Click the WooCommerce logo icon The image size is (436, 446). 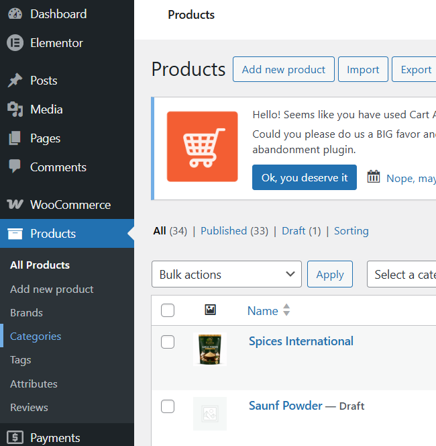[15, 204]
